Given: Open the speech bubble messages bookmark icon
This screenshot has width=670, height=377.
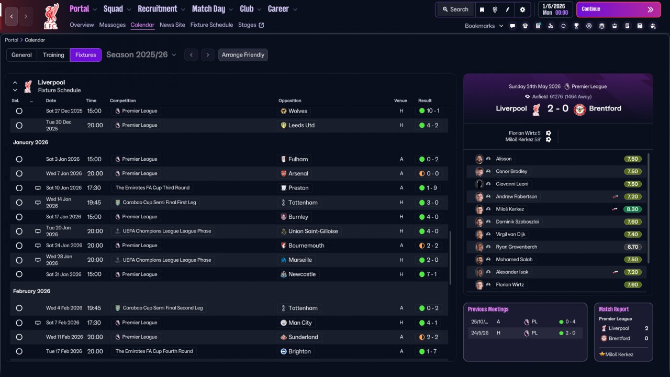Looking at the screenshot, I should 512,26.
